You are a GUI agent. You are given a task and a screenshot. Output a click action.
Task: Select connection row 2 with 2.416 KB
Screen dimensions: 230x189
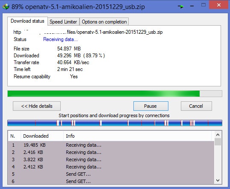[111, 152]
